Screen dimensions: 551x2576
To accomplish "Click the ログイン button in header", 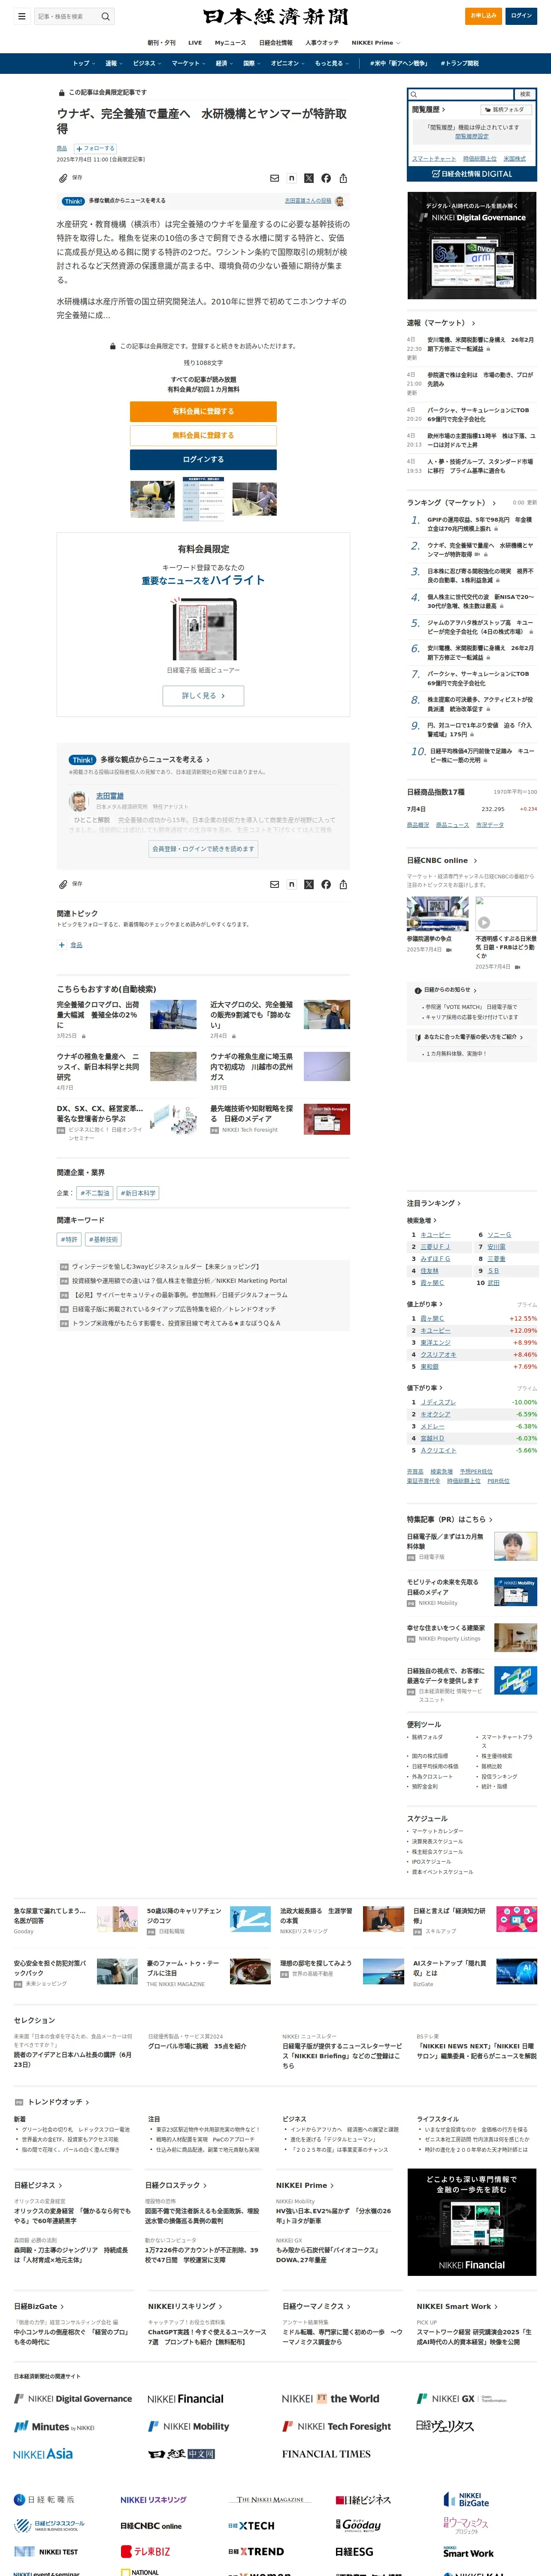I will tap(521, 16).
